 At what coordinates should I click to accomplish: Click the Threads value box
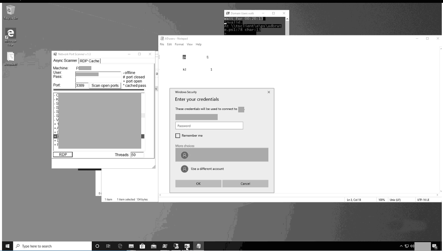(x=137, y=155)
